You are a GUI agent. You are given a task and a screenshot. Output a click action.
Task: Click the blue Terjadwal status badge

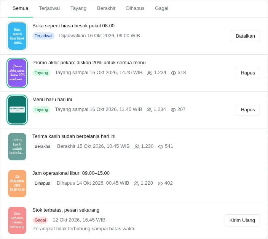(x=43, y=36)
